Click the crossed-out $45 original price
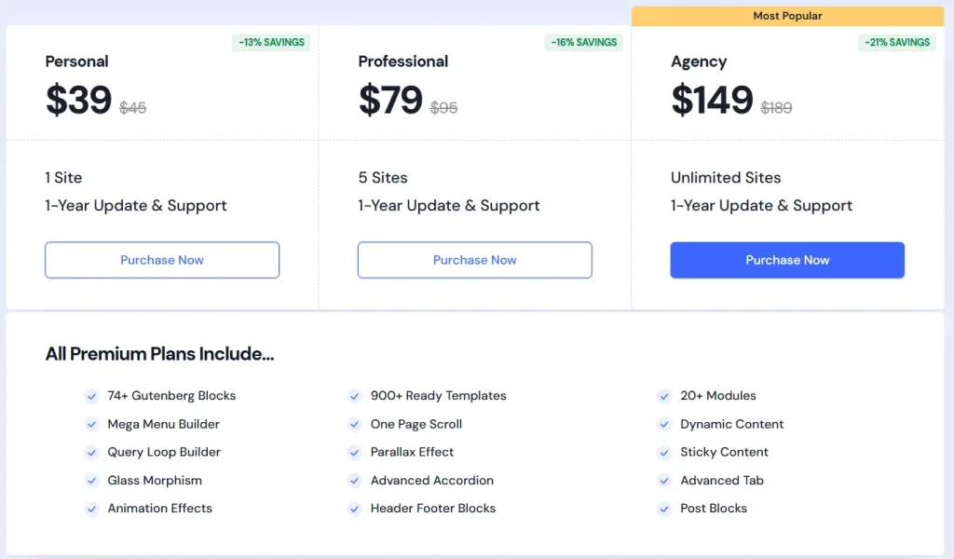The width and height of the screenshot is (954, 559). tap(133, 108)
